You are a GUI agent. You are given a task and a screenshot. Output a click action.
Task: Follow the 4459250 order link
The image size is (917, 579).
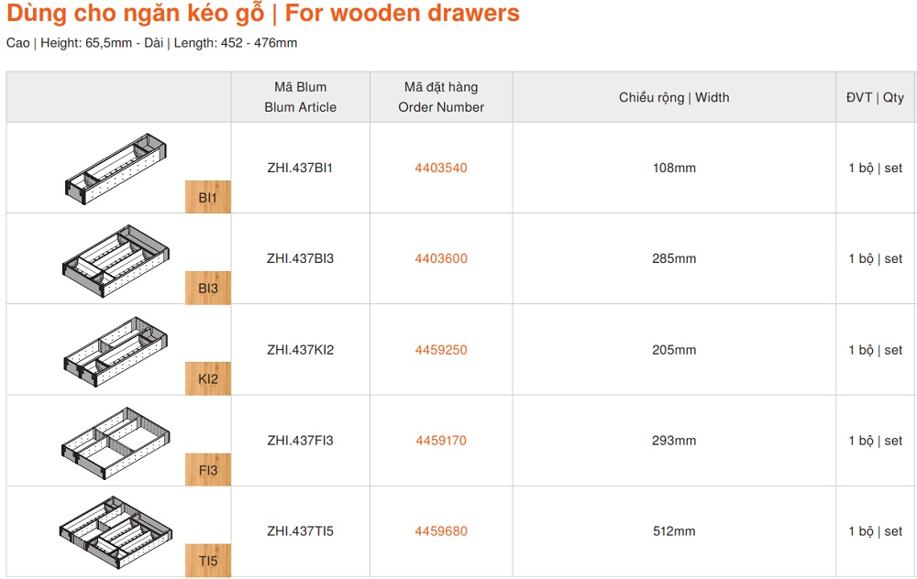tap(441, 350)
